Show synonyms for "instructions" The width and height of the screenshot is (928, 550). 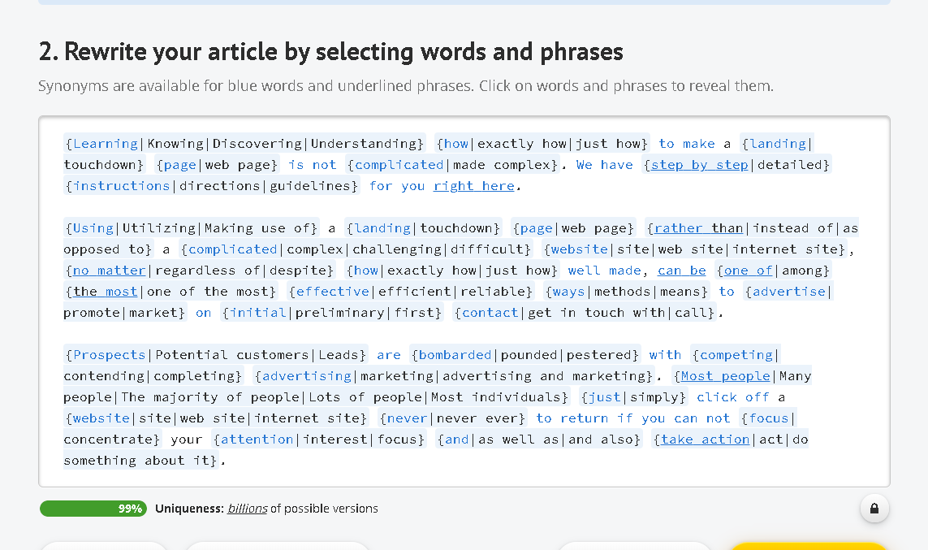tap(122, 186)
